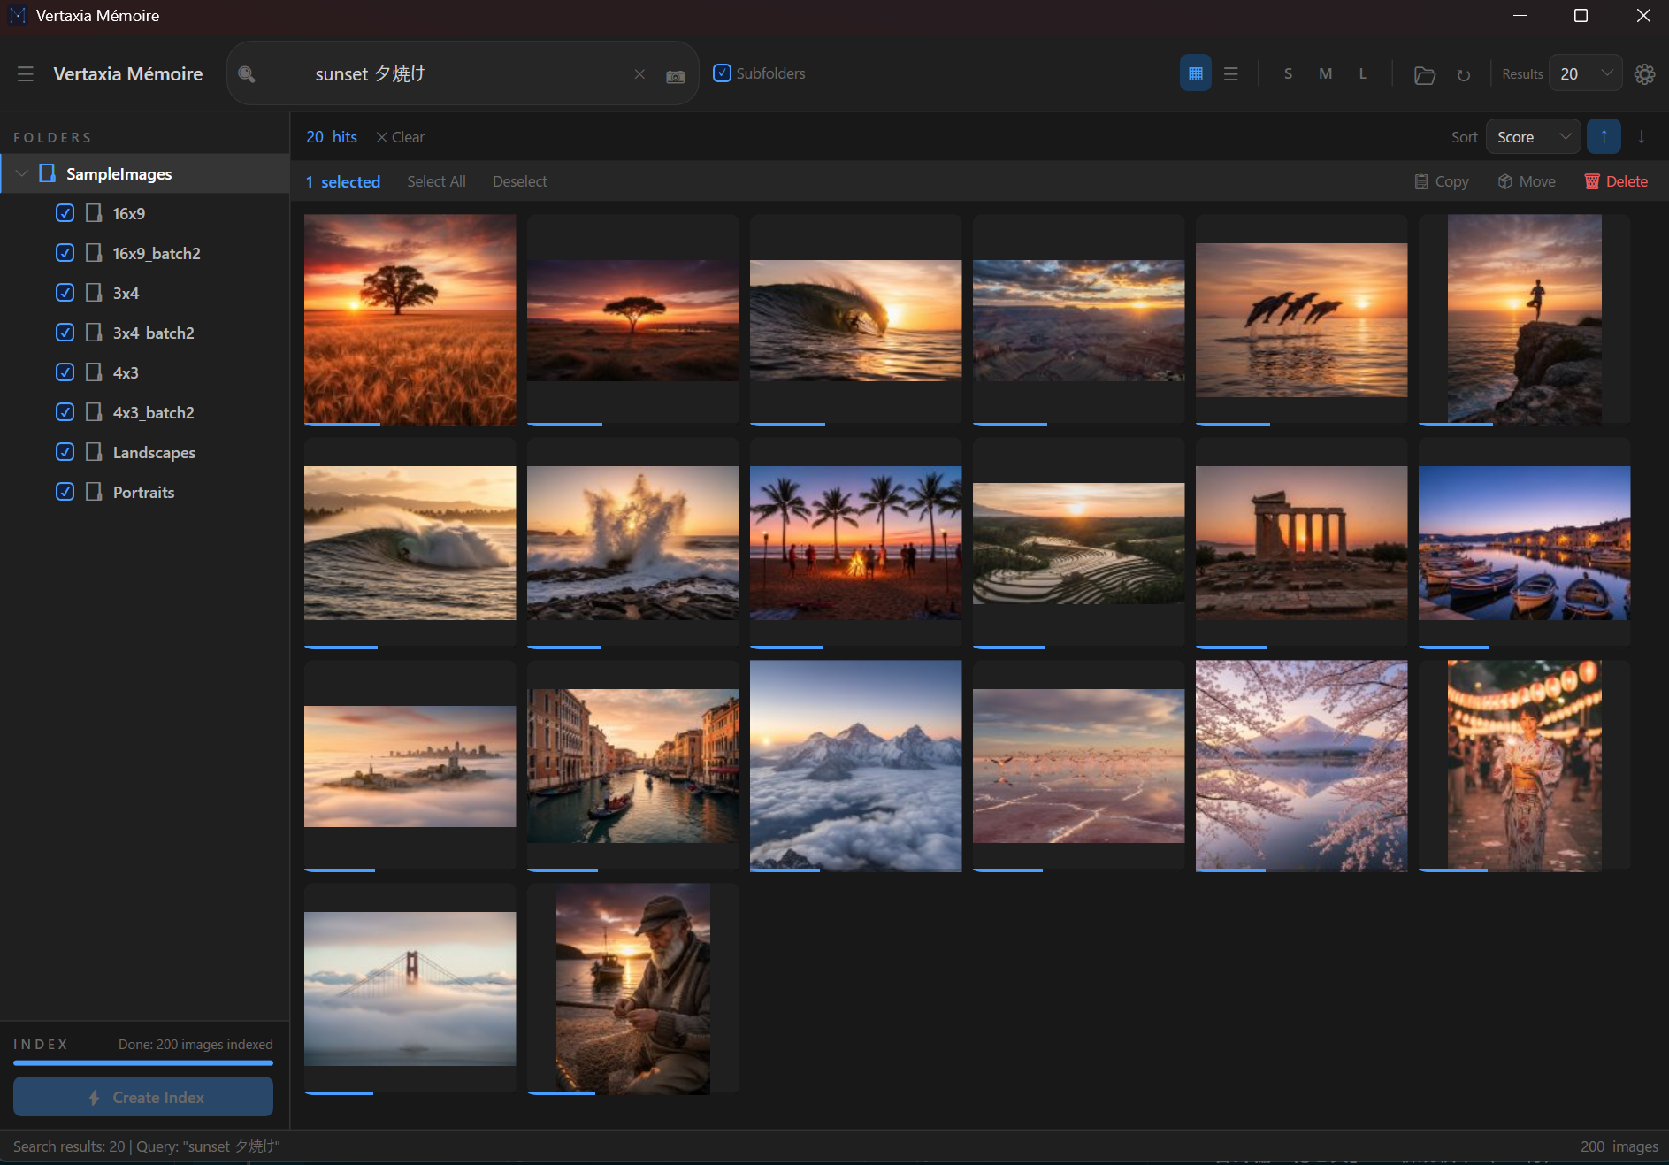Click the Select All button
The image size is (1669, 1165).
pyautogui.click(x=436, y=181)
